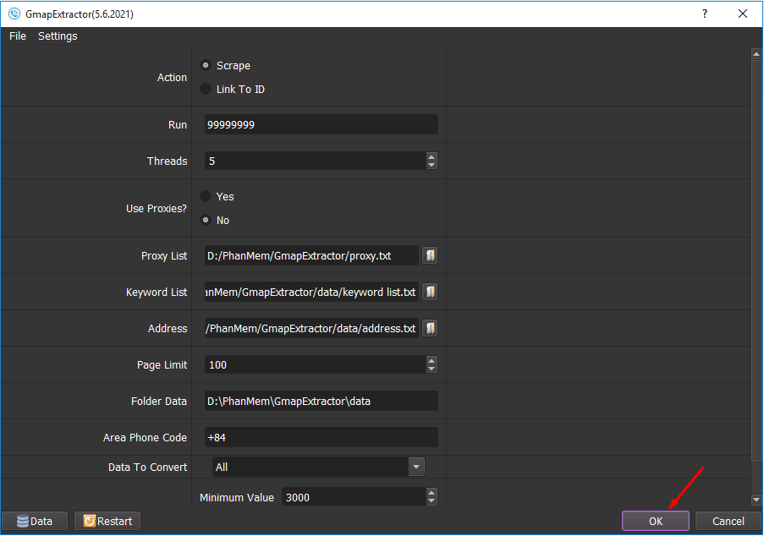Click the Data database icon button
764x536 pixels.
tap(34, 521)
